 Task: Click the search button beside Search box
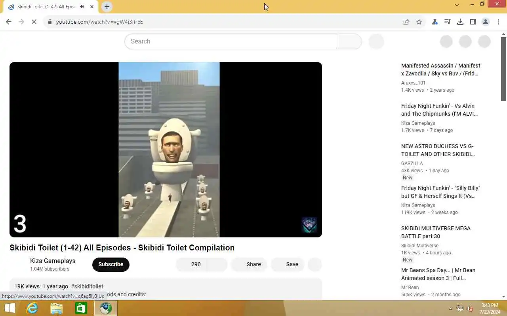point(349,41)
